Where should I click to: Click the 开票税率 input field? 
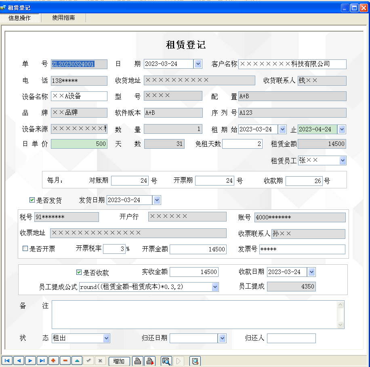[x=114, y=249]
